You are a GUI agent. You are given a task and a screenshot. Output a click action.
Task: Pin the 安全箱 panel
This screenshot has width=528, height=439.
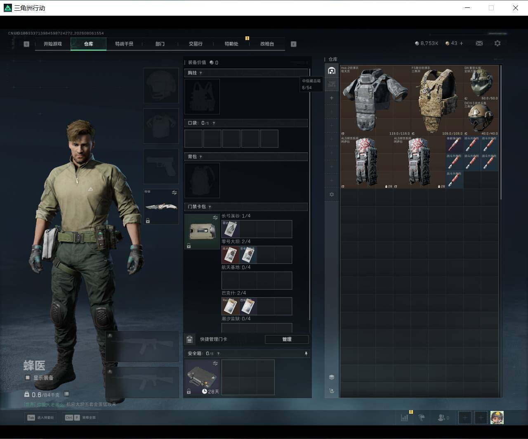click(x=306, y=354)
